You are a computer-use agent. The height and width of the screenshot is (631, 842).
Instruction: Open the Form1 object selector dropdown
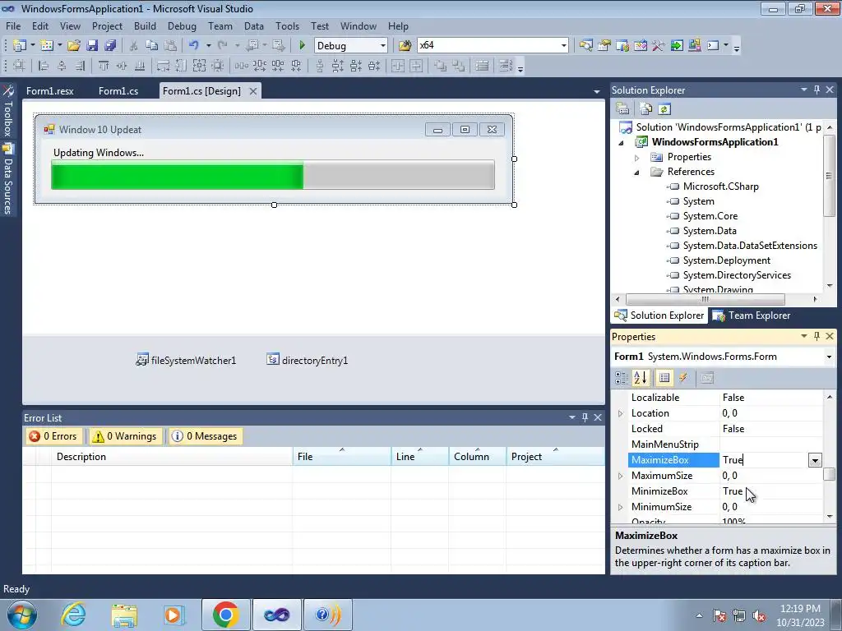coord(829,357)
